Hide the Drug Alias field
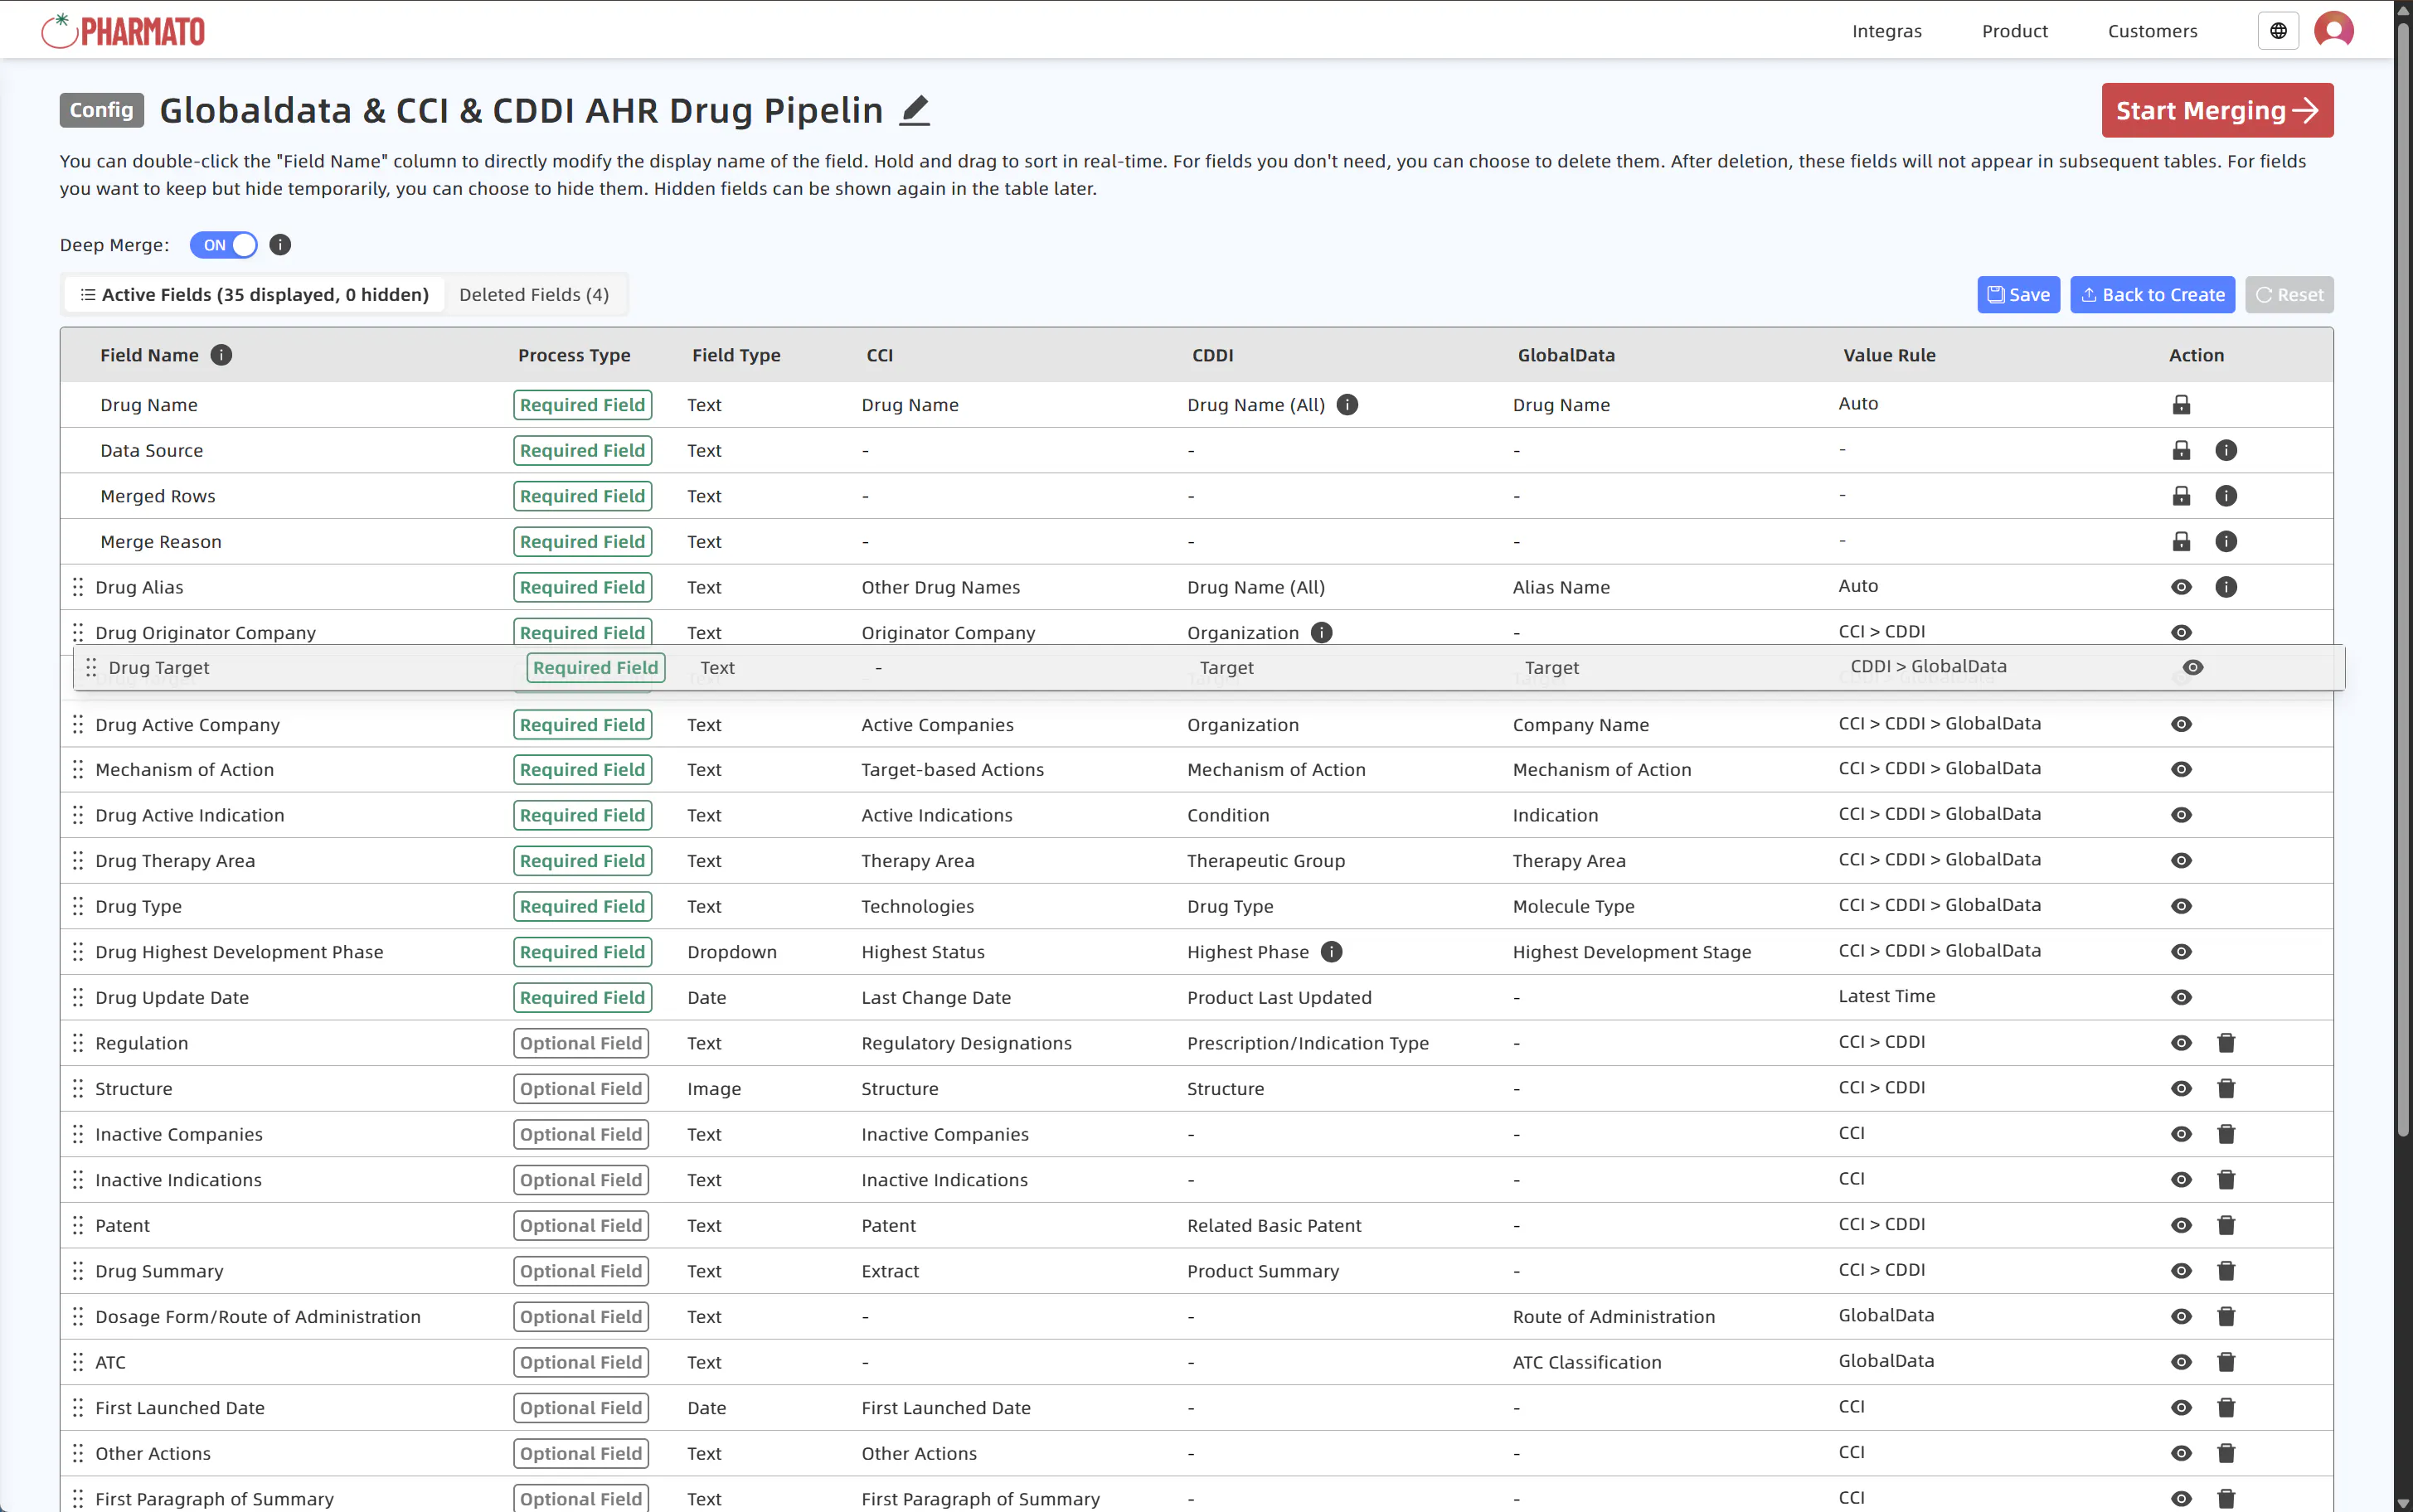 click(x=2181, y=587)
